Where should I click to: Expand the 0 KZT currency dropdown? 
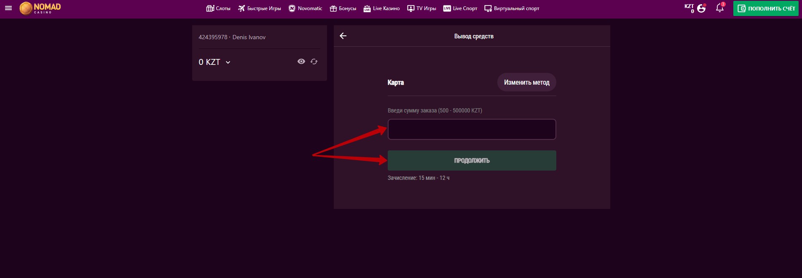215,62
